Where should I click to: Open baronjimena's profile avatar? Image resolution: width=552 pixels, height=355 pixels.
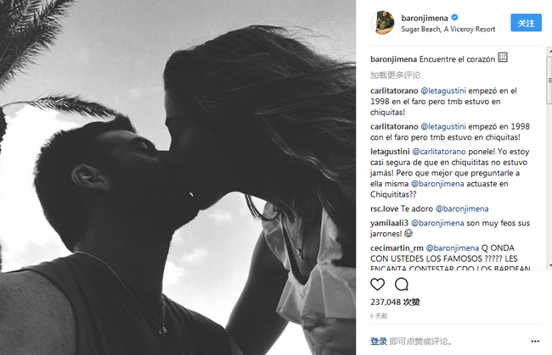[x=383, y=23]
